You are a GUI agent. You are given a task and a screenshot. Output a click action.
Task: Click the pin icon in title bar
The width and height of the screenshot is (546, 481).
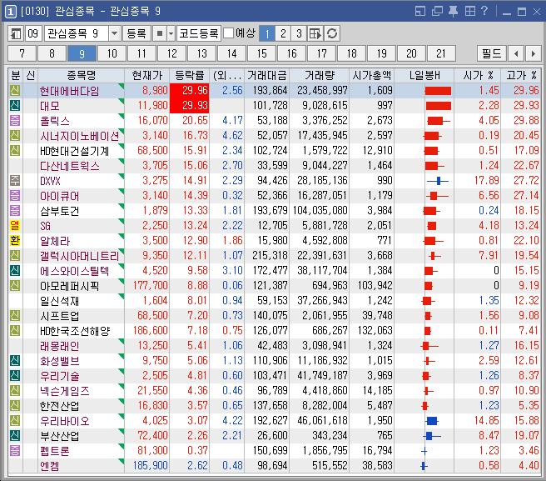(453, 11)
